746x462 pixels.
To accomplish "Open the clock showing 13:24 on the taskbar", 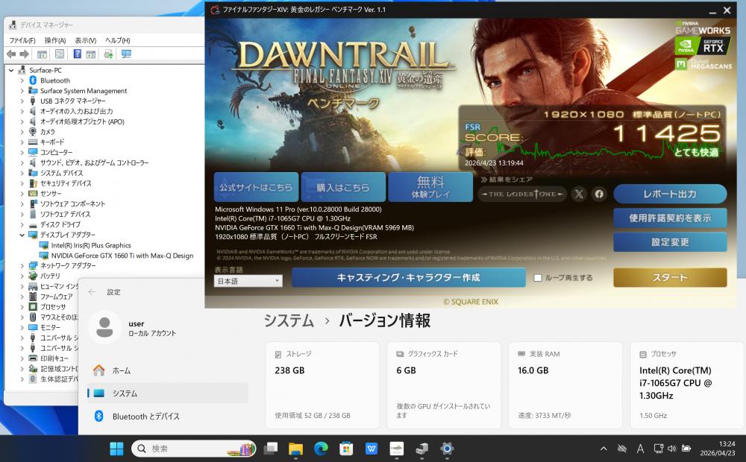I will click(x=718, y=449).
